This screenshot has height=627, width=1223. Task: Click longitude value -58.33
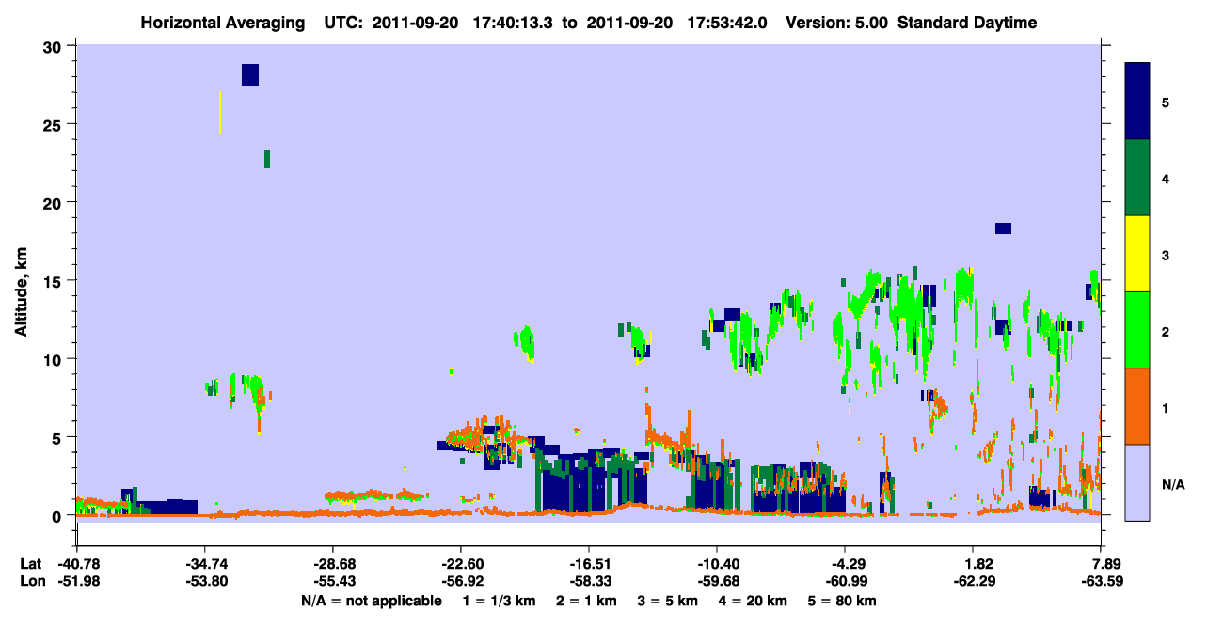tap(589, 581)
